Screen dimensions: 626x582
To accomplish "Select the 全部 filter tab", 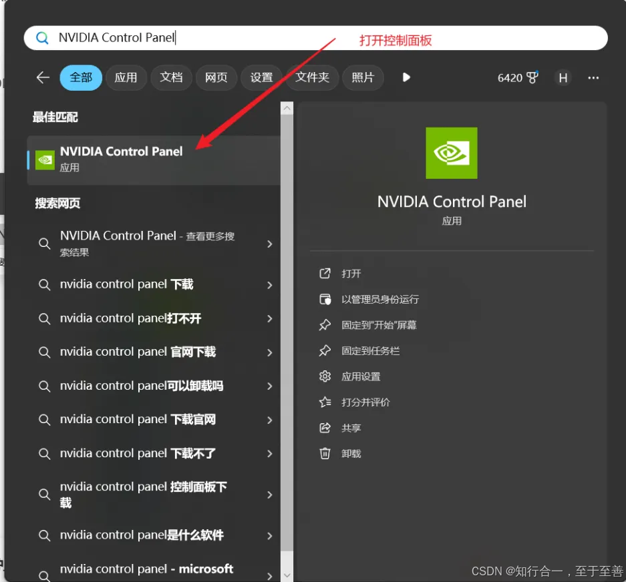I will (x=81, y=77).
